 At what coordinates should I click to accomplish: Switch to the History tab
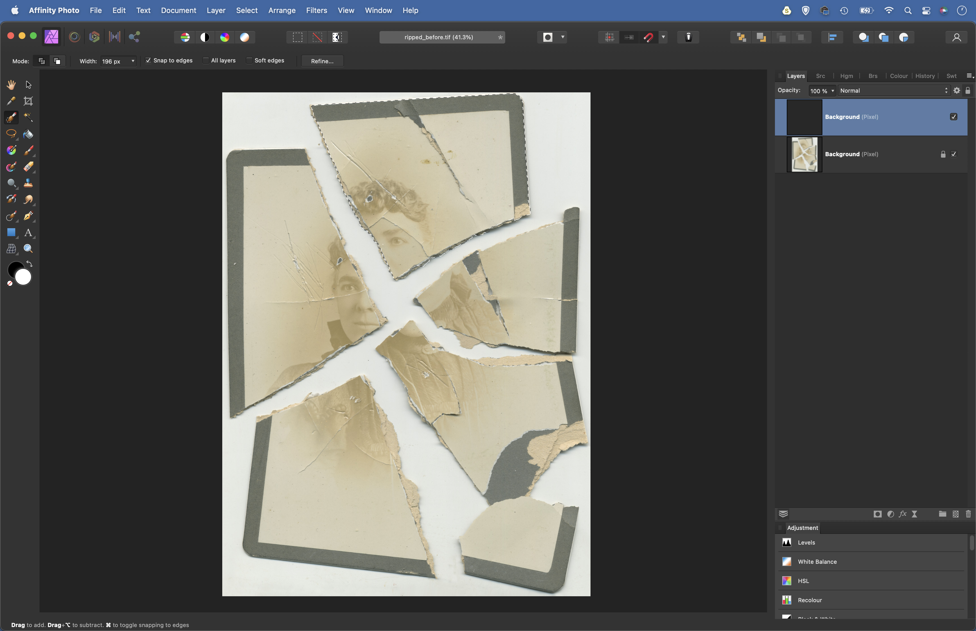click(925, 76)
